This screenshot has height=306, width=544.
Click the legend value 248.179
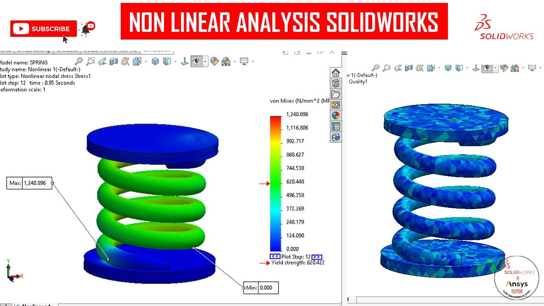pos(295,222)
